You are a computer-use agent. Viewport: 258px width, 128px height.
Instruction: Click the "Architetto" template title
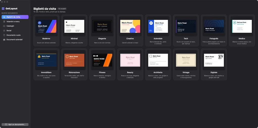pyautogui.click(x=158, y=72)
